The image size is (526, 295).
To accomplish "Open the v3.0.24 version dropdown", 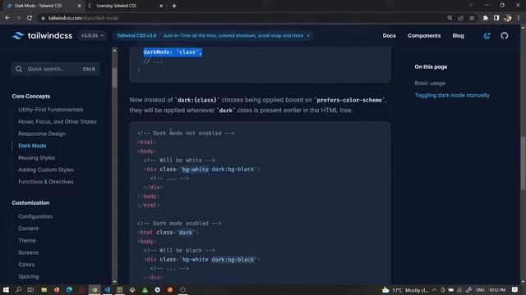I will tap(92, 35).
